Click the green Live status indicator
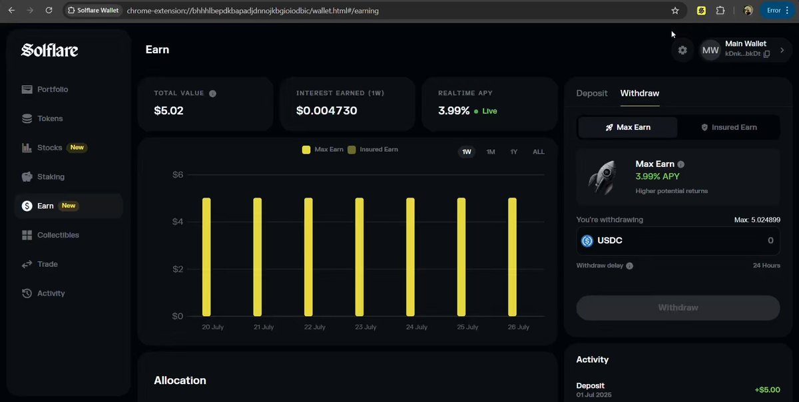This screenshot has width=799, height=402. (485, 111)
